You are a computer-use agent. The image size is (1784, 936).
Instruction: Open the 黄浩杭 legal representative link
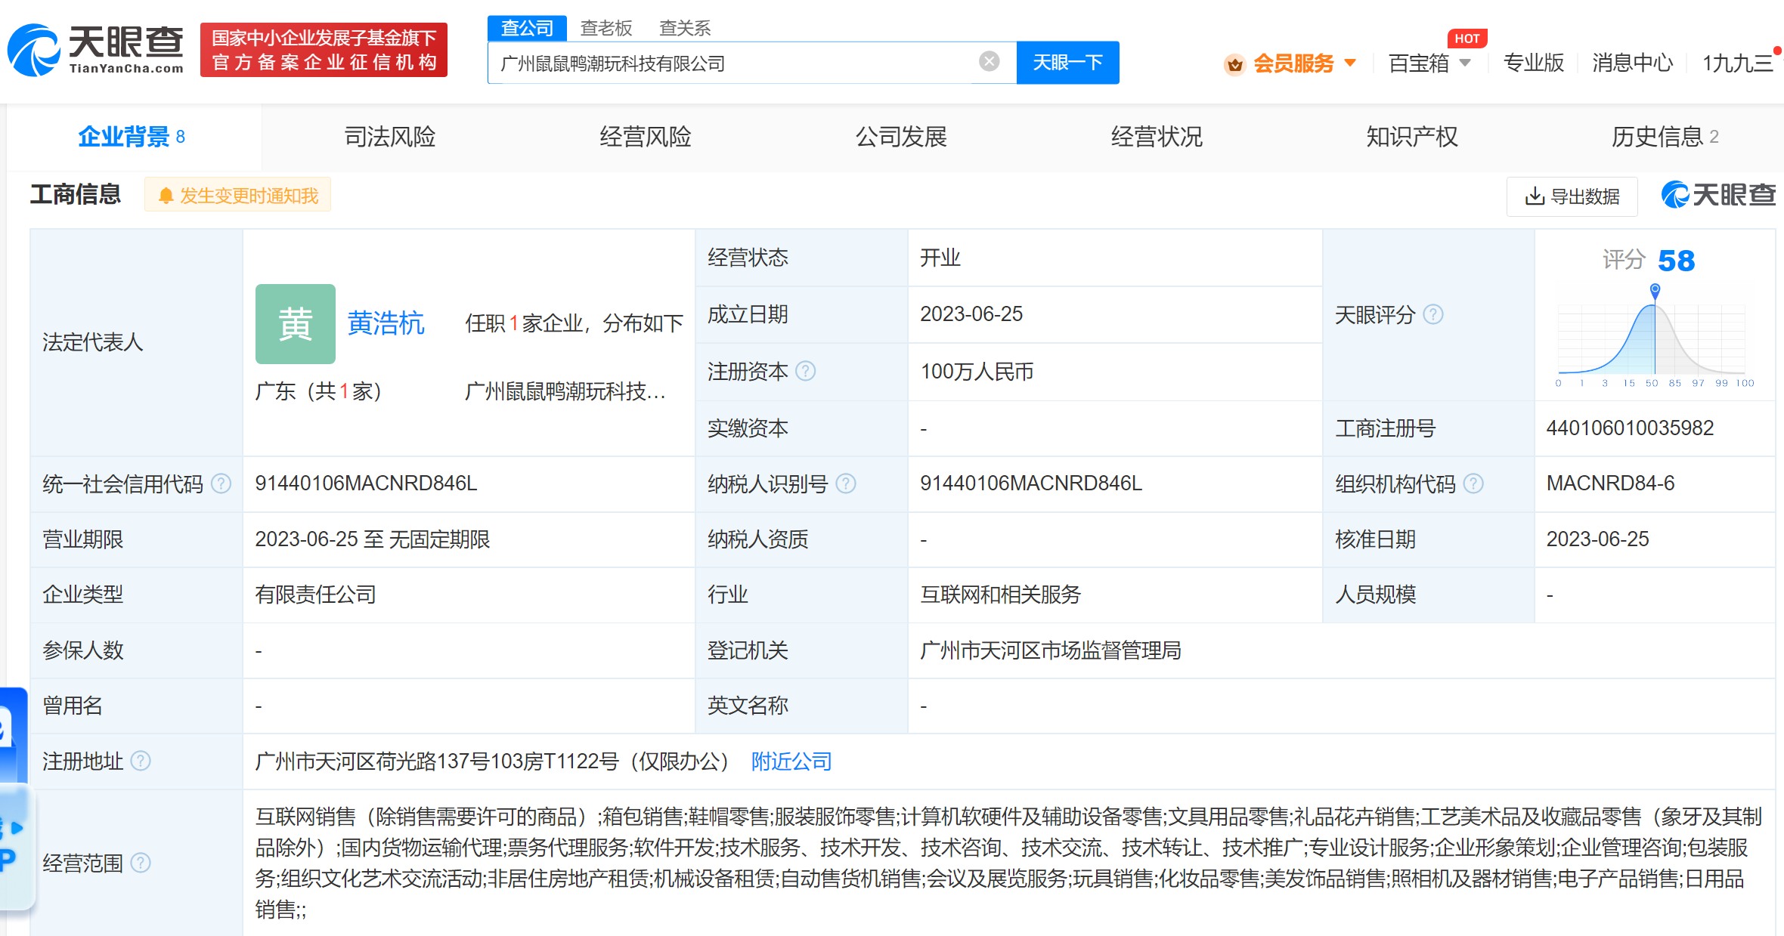pos(386,323)
